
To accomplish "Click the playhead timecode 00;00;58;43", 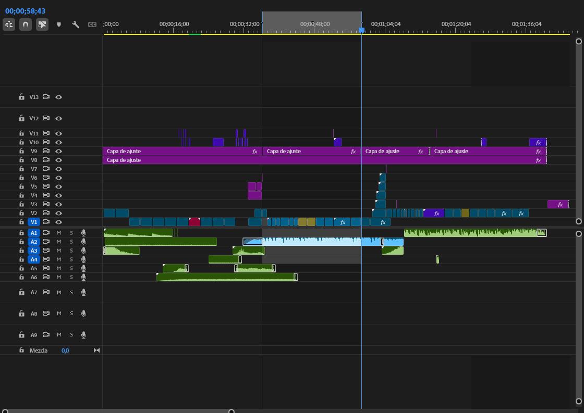I will pos(26,11).
